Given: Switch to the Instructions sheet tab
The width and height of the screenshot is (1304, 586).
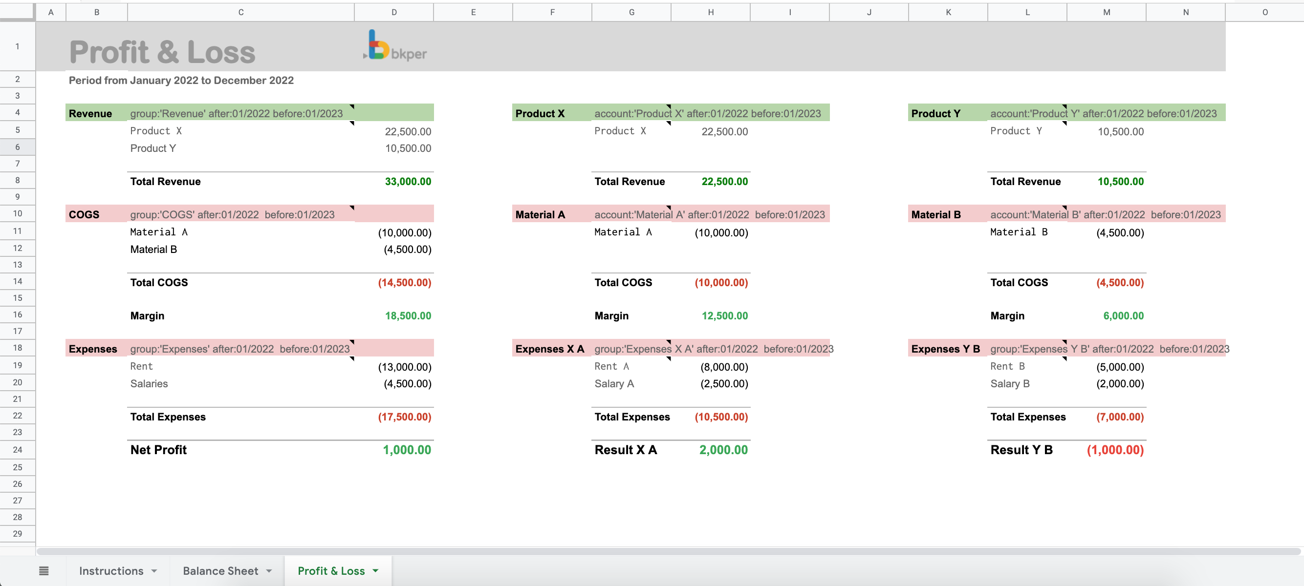Looking at the screenshot, I should click(111, 571).
